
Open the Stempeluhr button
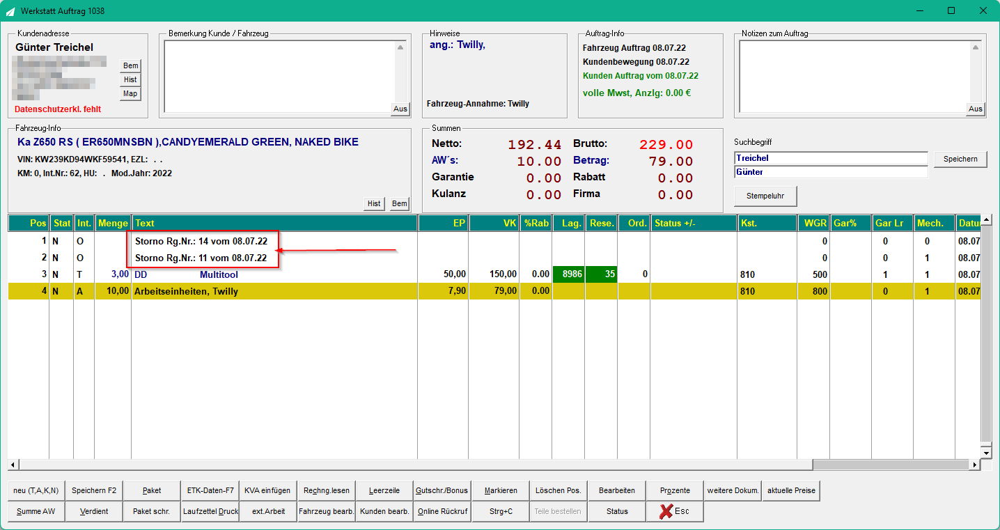point(765,196)
